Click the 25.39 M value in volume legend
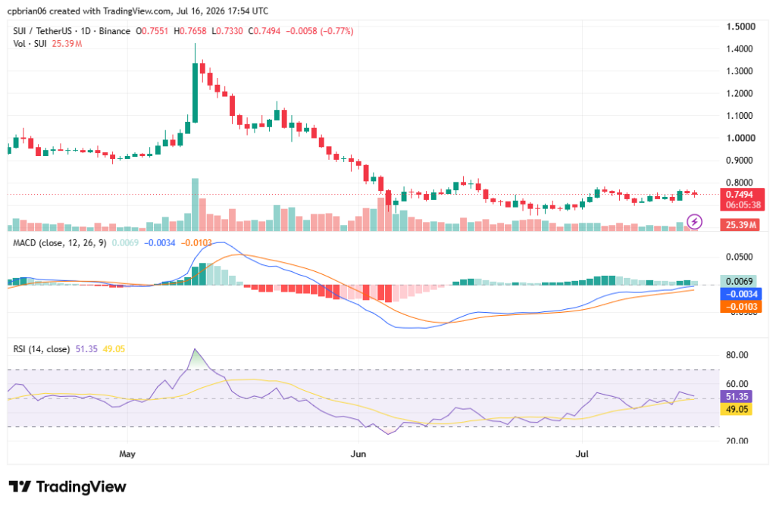Image resolution: width=776 pixels, height=509 pixels. [x=67, y=44]
